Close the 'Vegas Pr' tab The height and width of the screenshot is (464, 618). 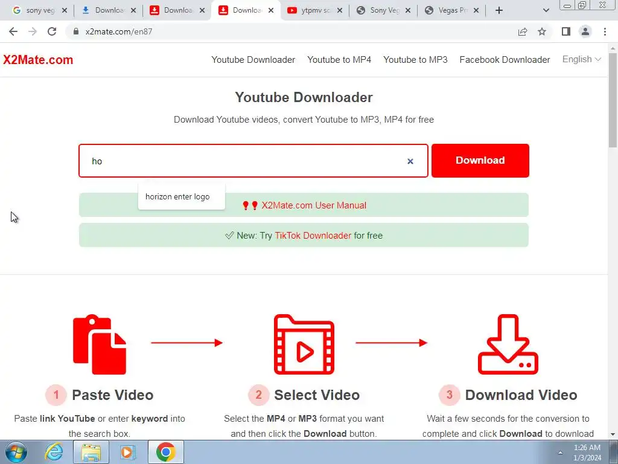point(476,11)
